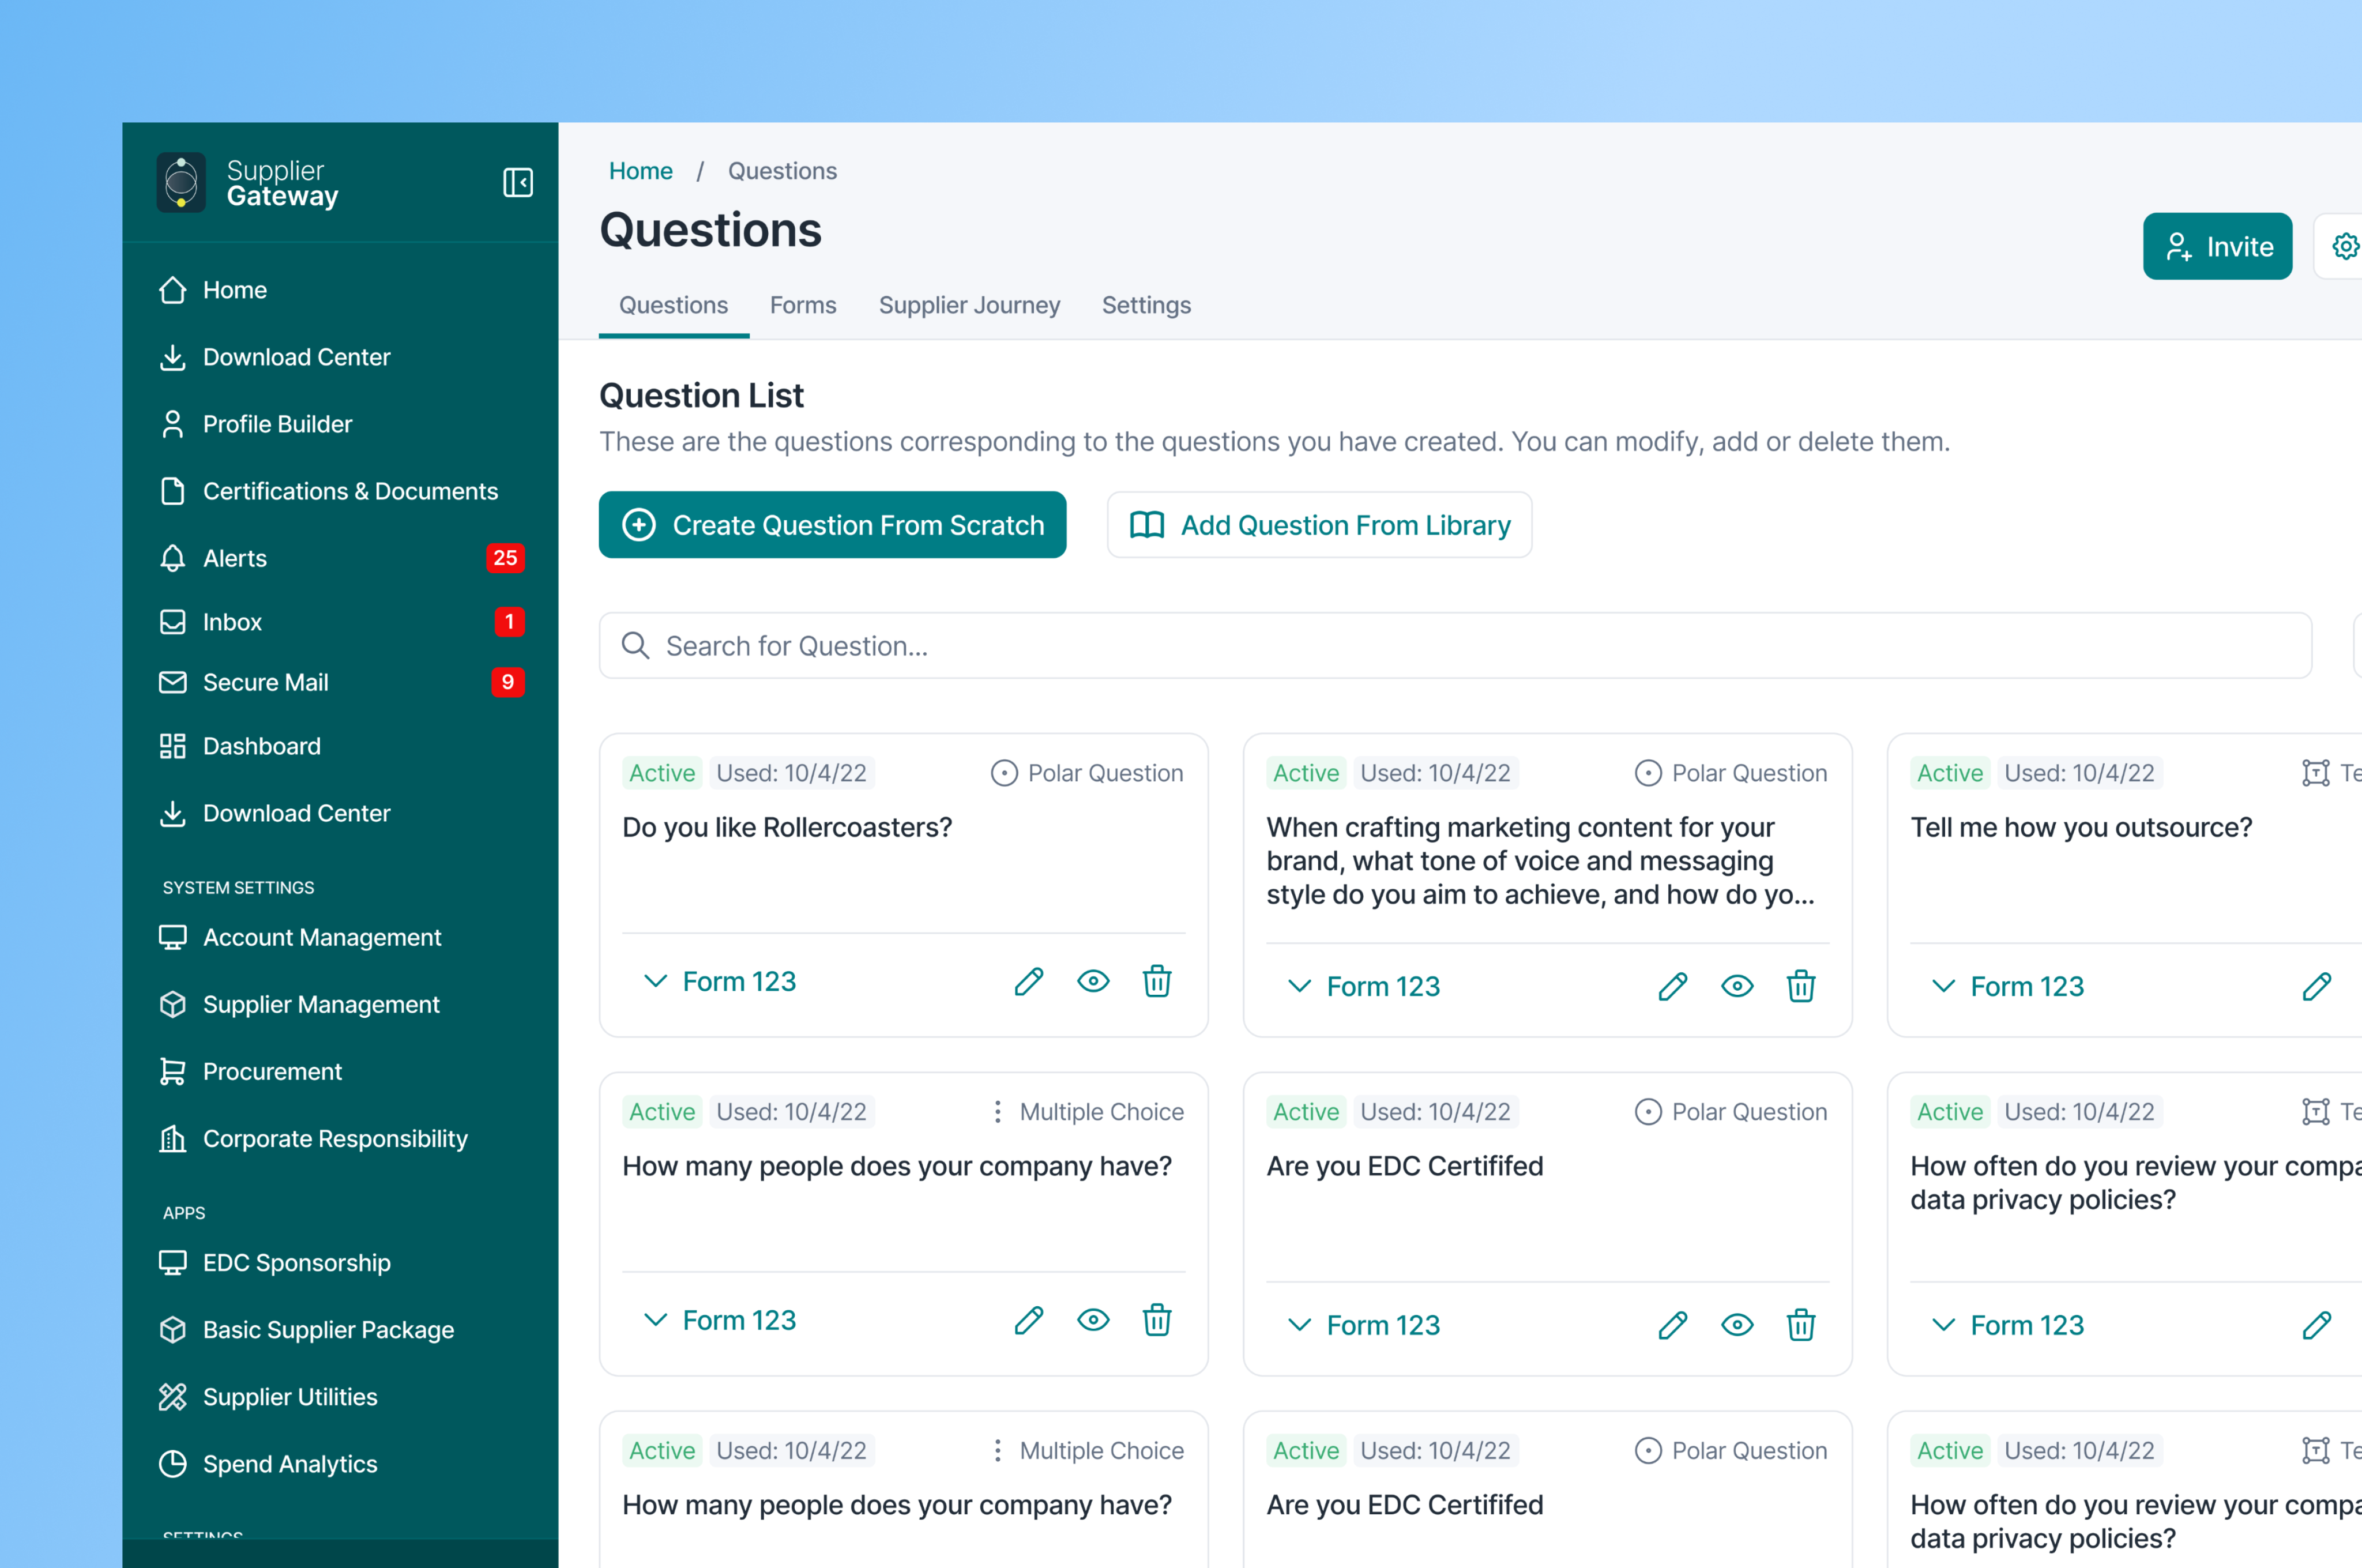Click the person icon next to Profile Builder
The width and height of the screenshot is (2362, 1568).
click(173, 424)
